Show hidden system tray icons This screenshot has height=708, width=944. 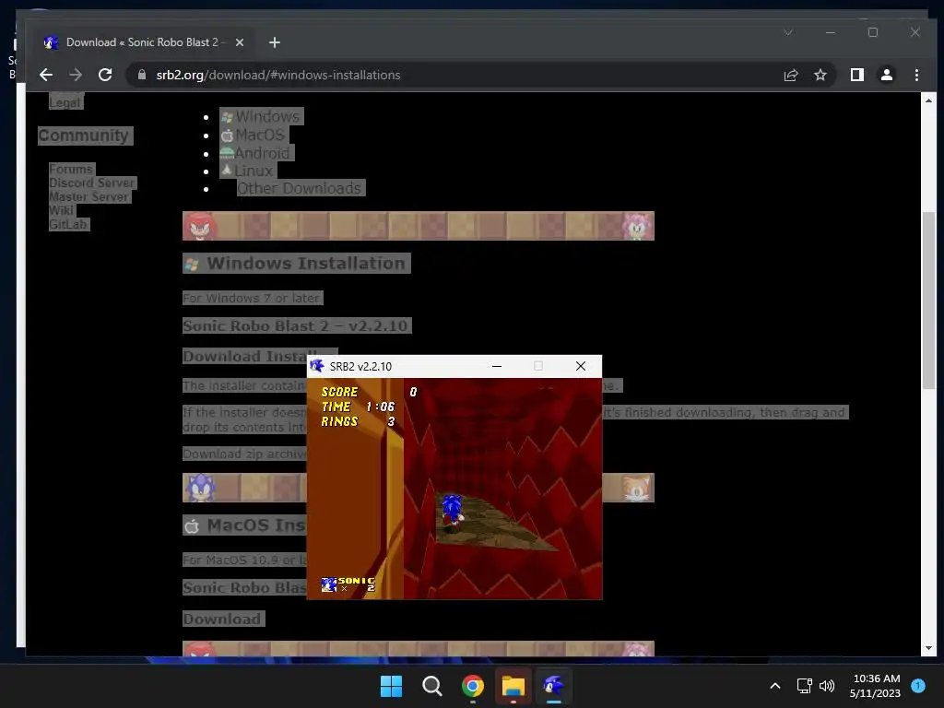tap(775, 686)
